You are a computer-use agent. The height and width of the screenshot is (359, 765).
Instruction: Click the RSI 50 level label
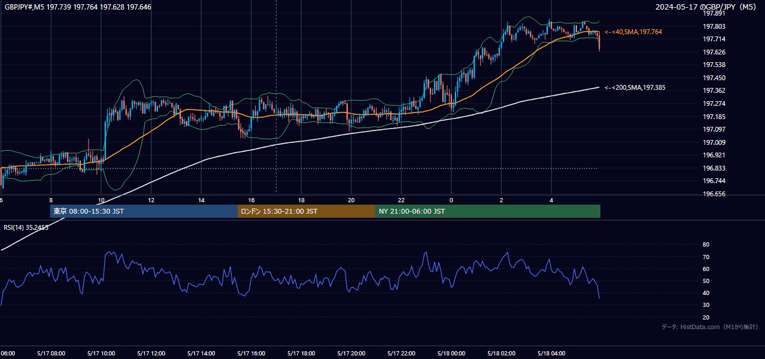click(706, 281)
